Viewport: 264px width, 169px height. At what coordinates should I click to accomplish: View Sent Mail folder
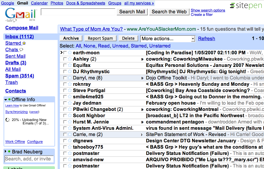point(15,56)
